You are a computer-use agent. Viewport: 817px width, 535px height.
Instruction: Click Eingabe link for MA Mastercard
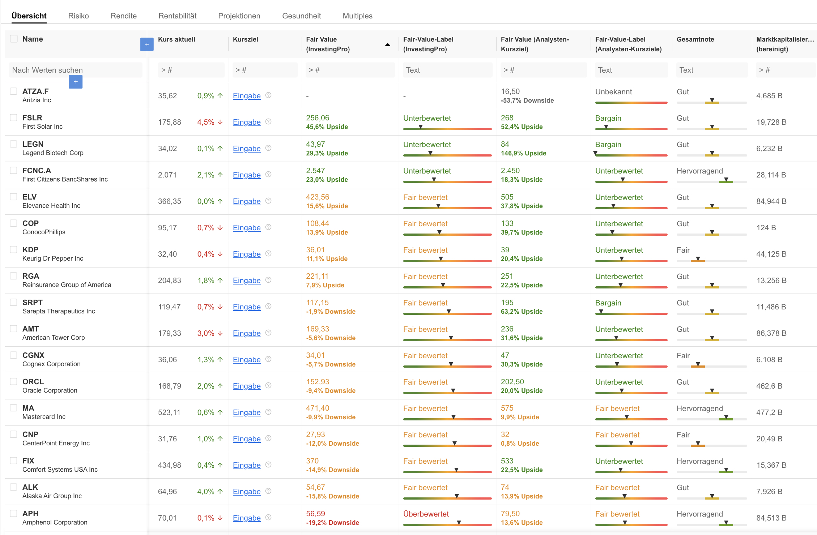pos(247,412)
